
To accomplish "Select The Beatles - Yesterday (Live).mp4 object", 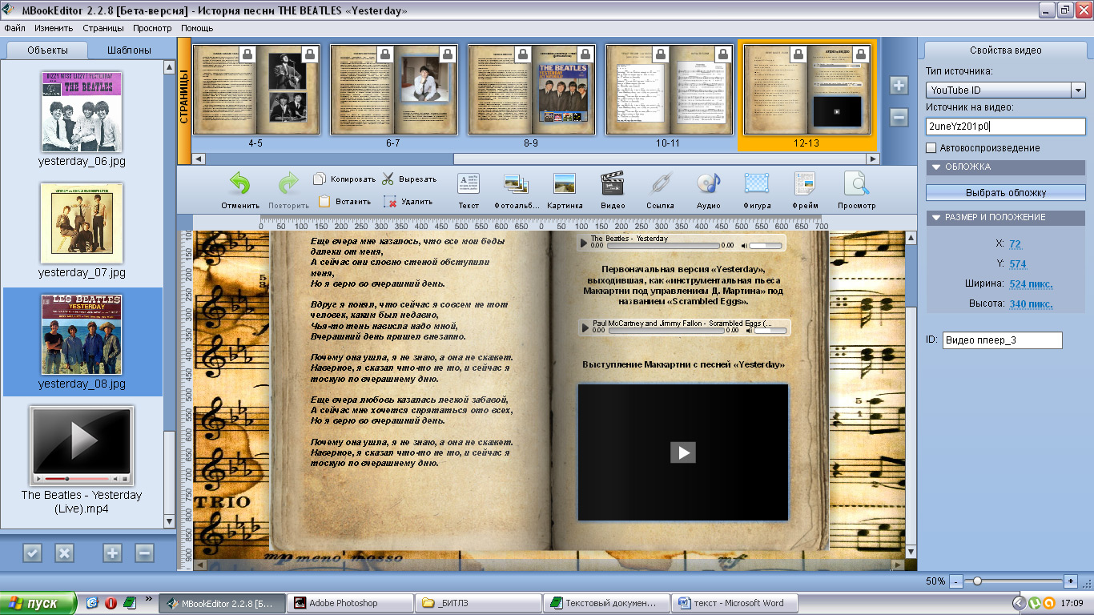I will pos(82,445).
